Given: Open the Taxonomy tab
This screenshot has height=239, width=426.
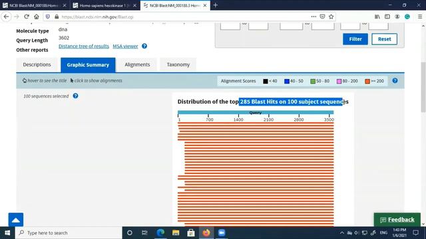Looking at the screenshot, I should click(178, 65).
